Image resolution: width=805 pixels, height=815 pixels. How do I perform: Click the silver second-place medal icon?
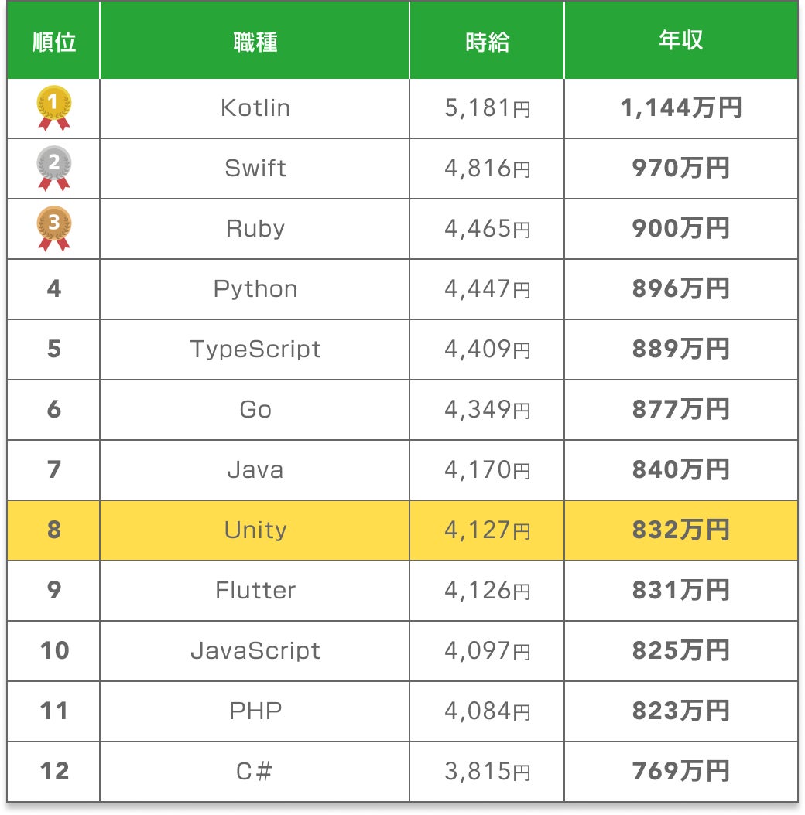coord(54,168)
